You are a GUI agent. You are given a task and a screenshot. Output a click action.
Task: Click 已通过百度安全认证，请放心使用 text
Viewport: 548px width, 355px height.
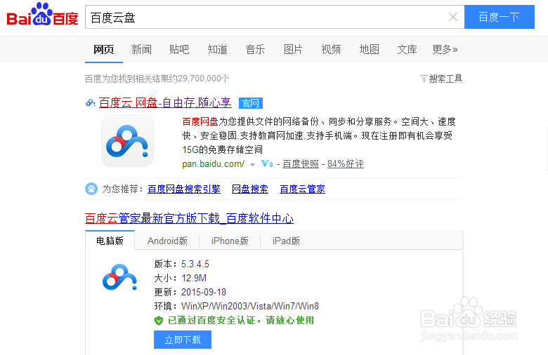(241, 320)
